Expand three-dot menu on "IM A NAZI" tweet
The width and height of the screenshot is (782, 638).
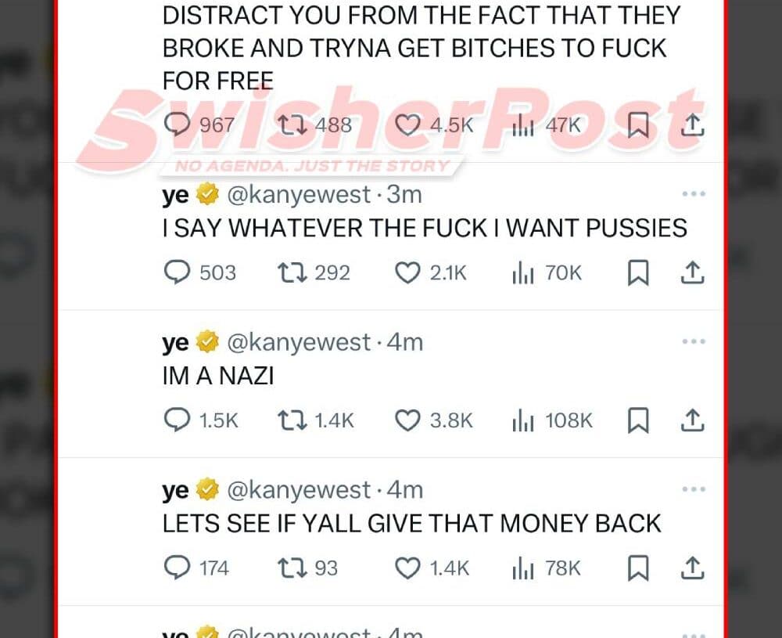tap(694, 341)
